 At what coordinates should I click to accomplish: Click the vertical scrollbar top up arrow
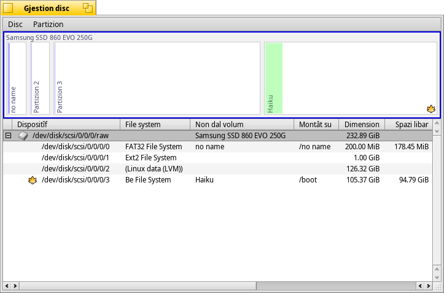click(x=437, y=123)
